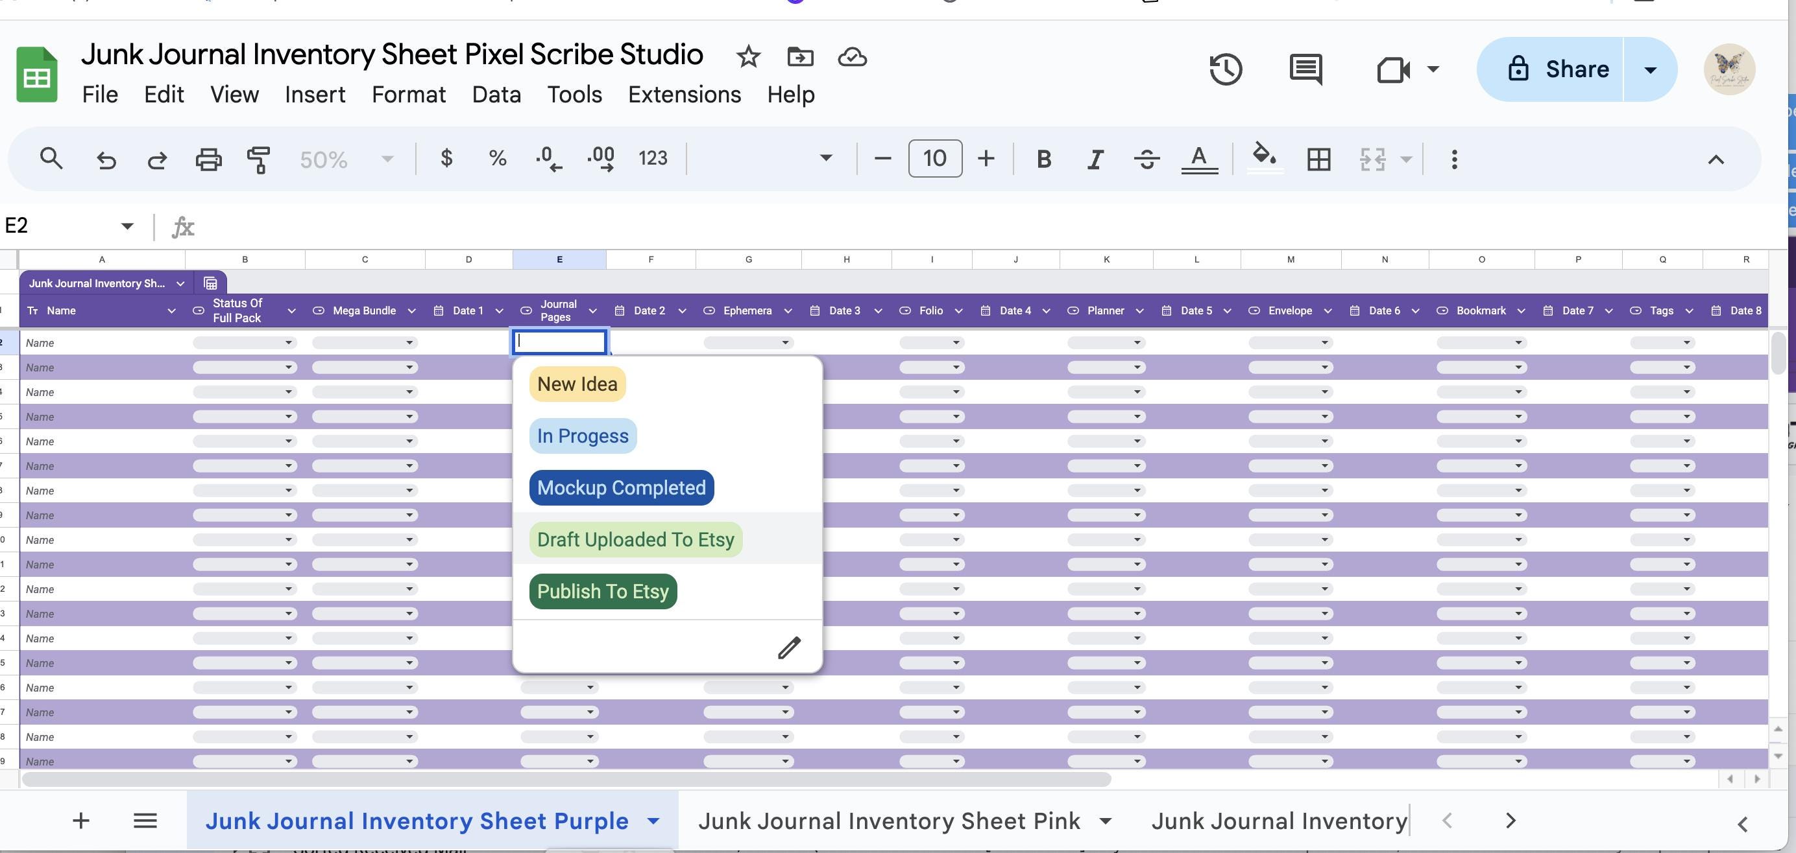Open the Junk Journal Inventory Sheet Purple tab menu
1796x853 pixels.
(x=653, y=821)
